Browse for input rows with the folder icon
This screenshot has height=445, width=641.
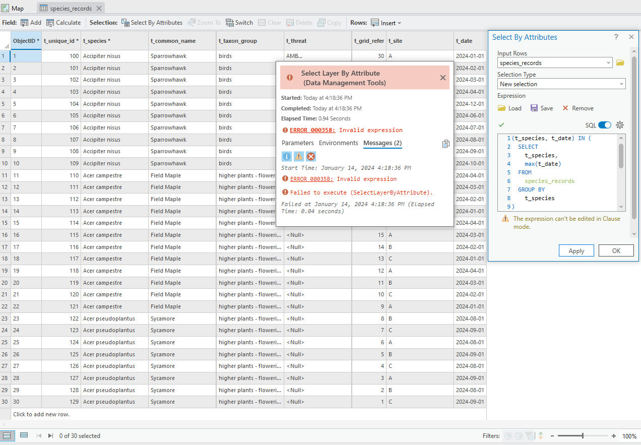pyautogui.click(x=620, y=63)
